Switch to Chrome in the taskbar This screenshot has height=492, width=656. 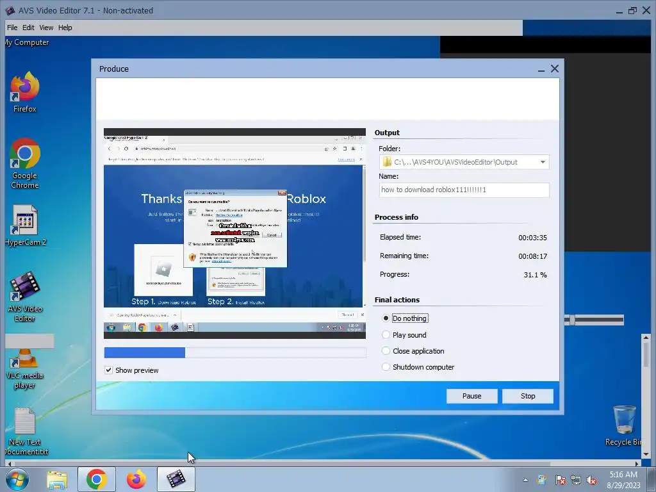[97, 479]
